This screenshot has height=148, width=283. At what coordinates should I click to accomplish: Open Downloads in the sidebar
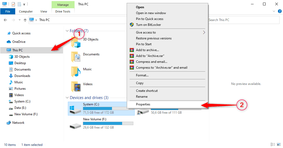22,76
